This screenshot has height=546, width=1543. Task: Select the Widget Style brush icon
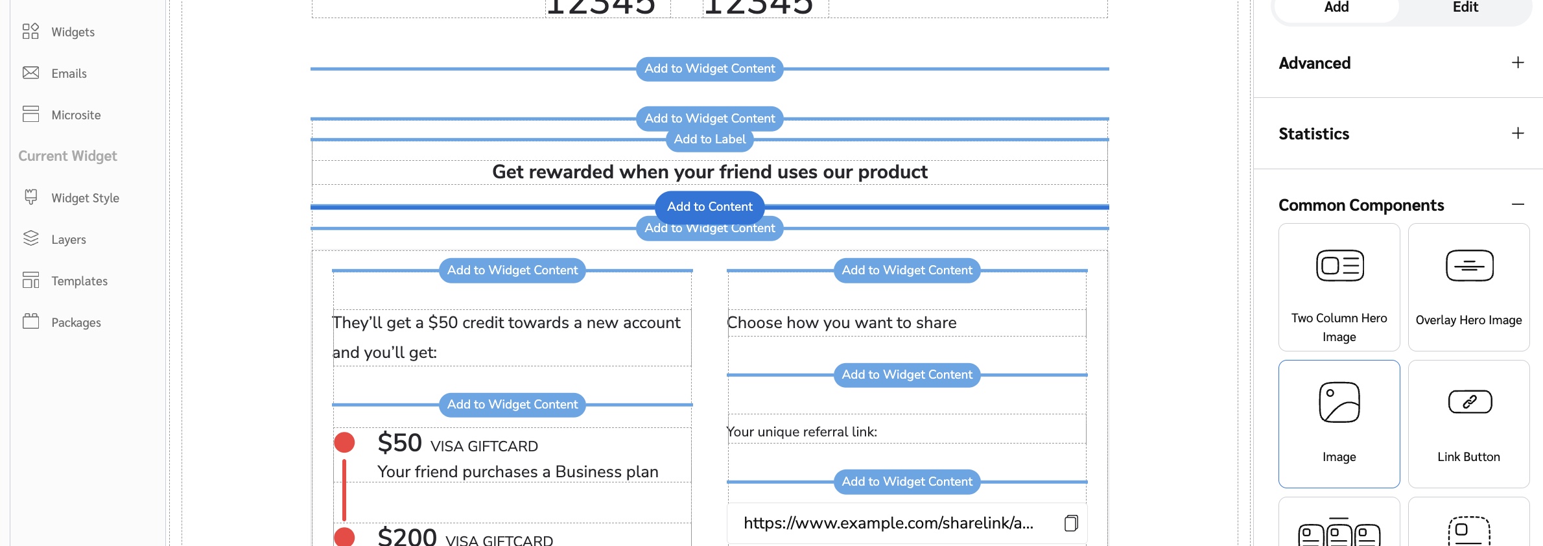[30, 197]
